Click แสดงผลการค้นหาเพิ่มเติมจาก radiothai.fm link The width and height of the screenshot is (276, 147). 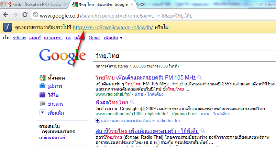click(x=141, y=121)
